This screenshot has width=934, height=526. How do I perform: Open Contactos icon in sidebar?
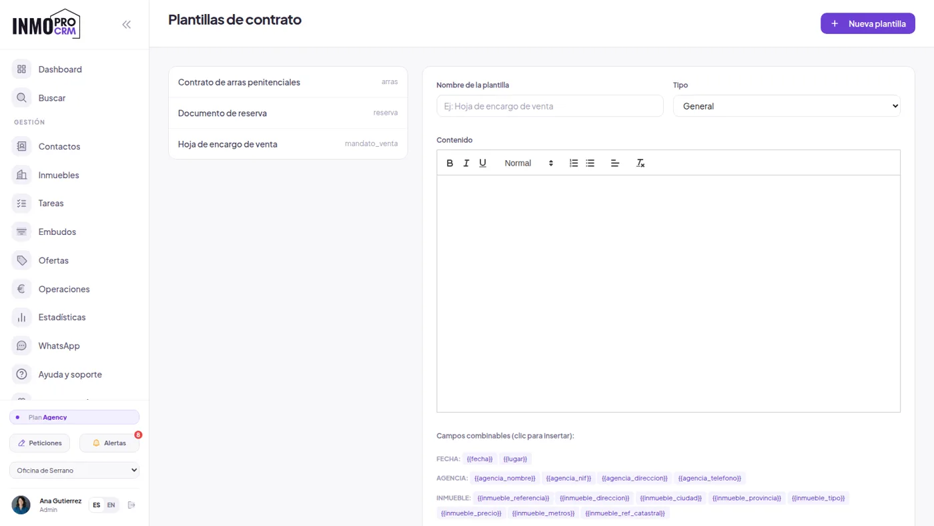pyautogui.click(x=21, y=146)
